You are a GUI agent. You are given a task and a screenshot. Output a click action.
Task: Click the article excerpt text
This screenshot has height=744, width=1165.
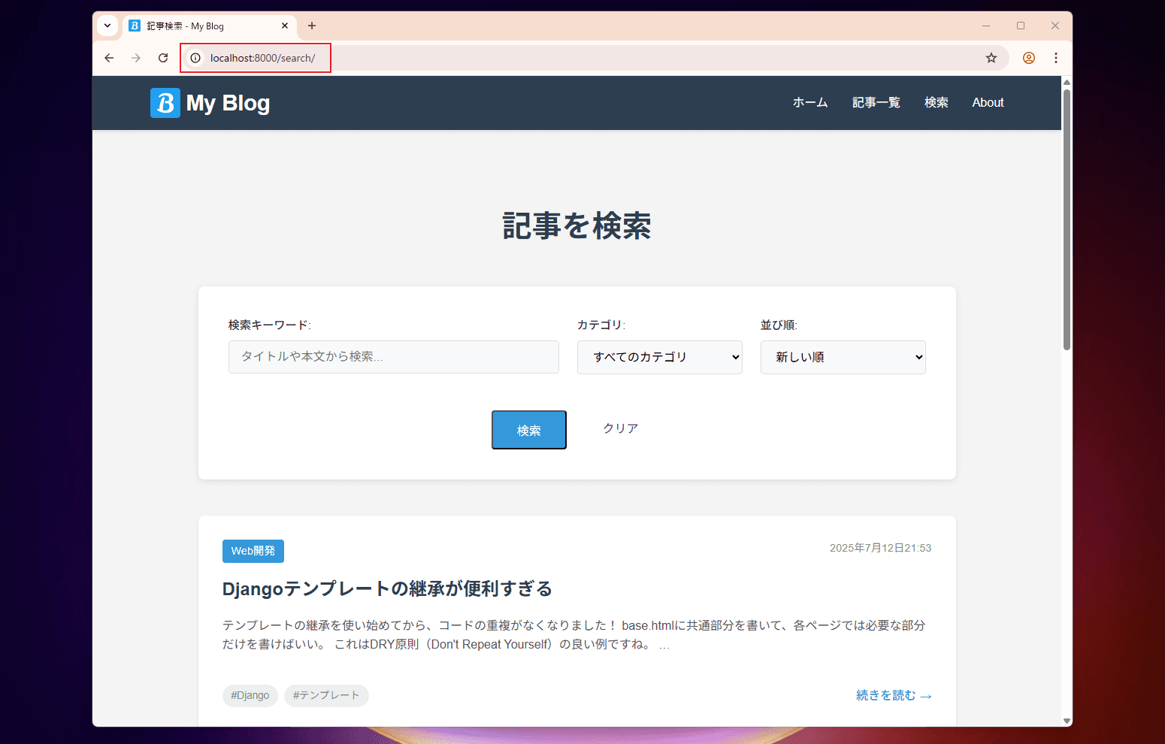[x=574, y=634]
